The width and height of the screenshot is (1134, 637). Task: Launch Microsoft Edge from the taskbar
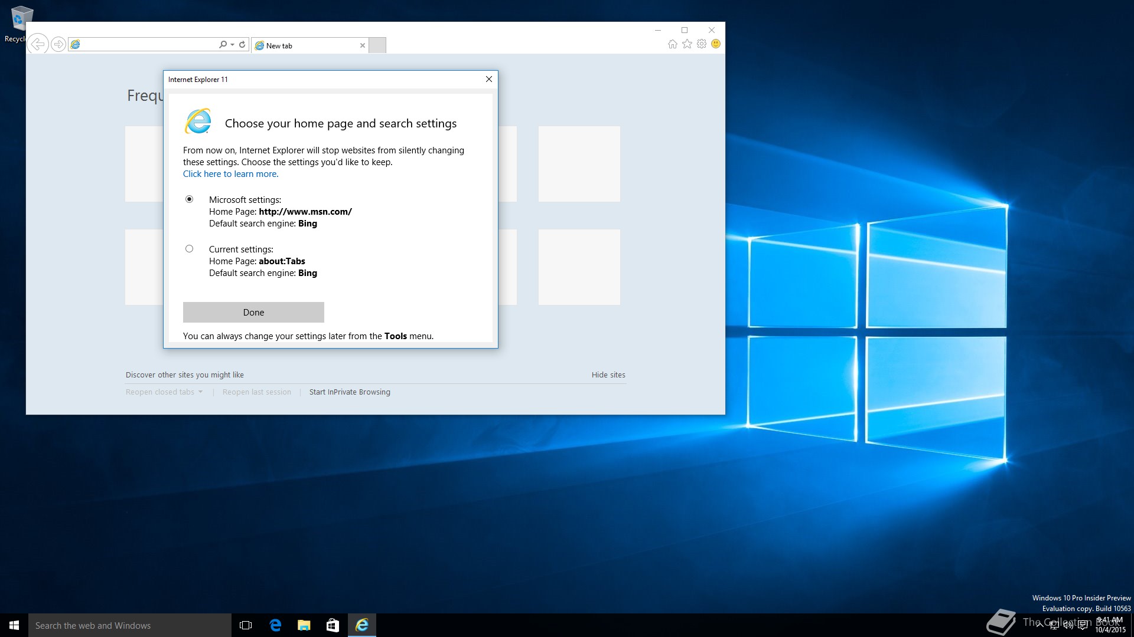pyautogui.click(x=275, y=625)
